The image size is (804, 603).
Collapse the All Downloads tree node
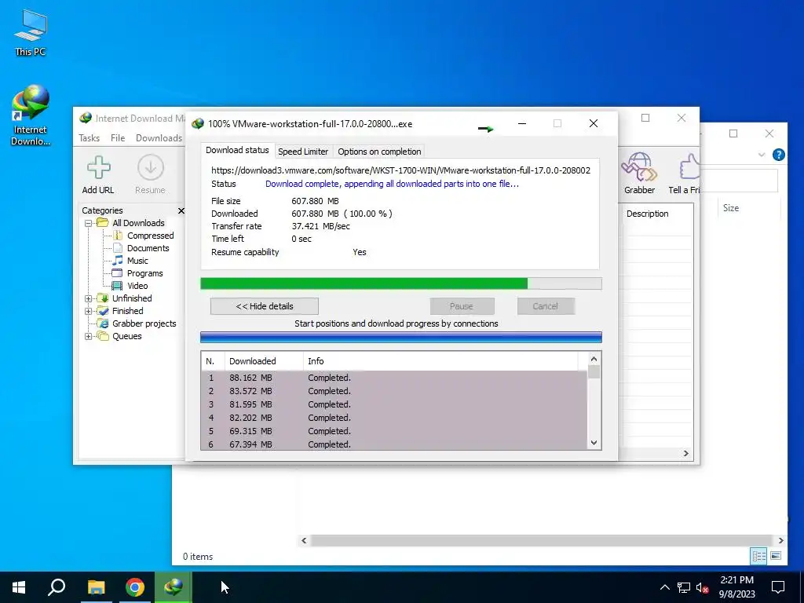pyautogui.click(x=88, y=223)
